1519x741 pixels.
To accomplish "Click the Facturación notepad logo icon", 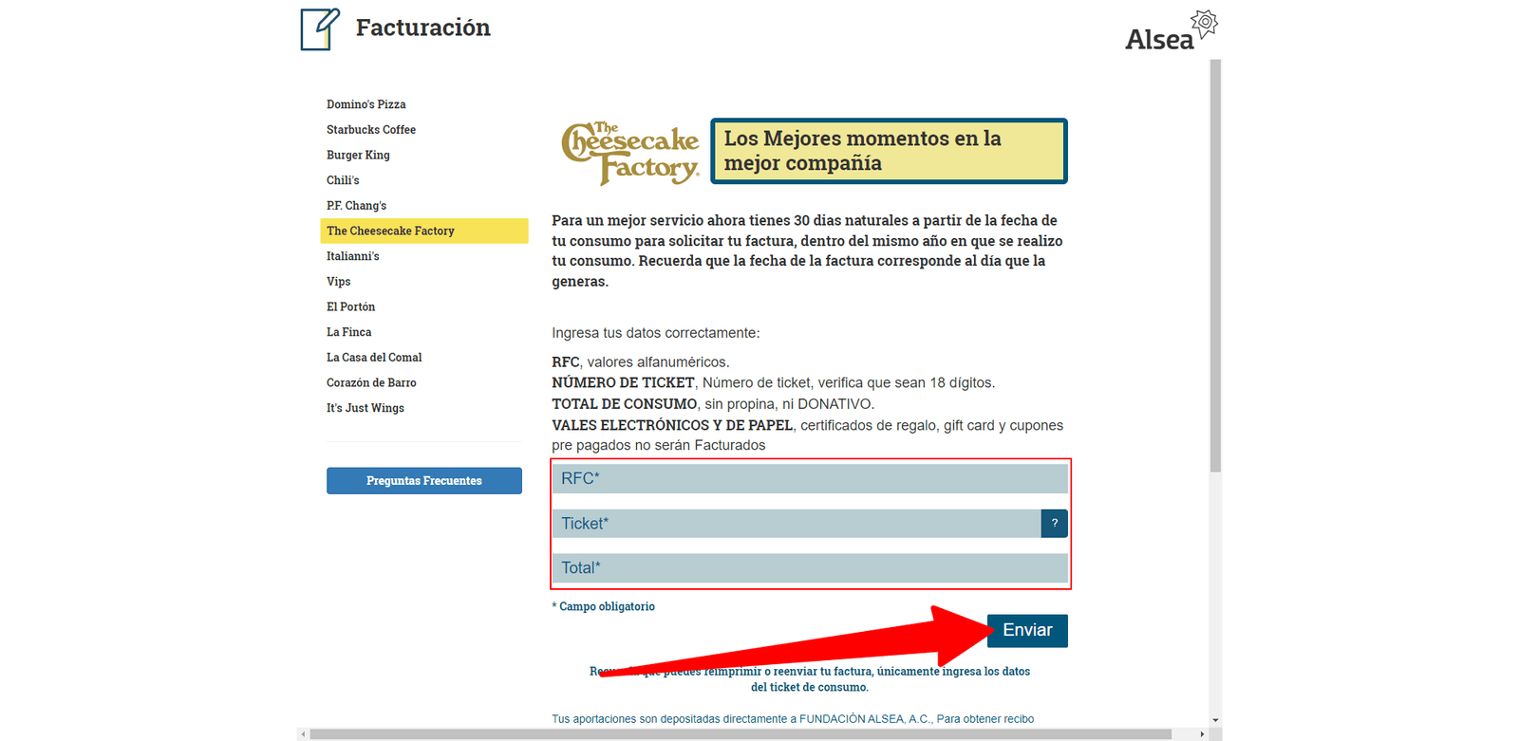I will point(320,28).
